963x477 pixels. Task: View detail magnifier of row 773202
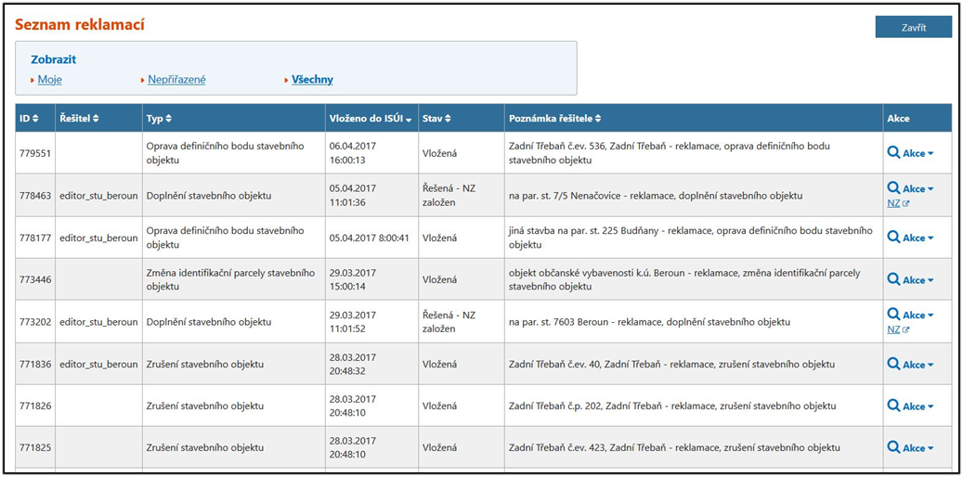coord(893,315)
